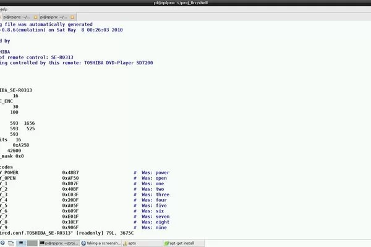Click the code value 0x807F
This screenshot has height=247, width=371.
coord(70,183)
